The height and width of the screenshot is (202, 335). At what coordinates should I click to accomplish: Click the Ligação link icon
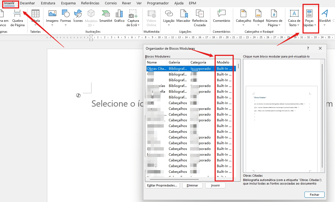(x=169, y=13)
